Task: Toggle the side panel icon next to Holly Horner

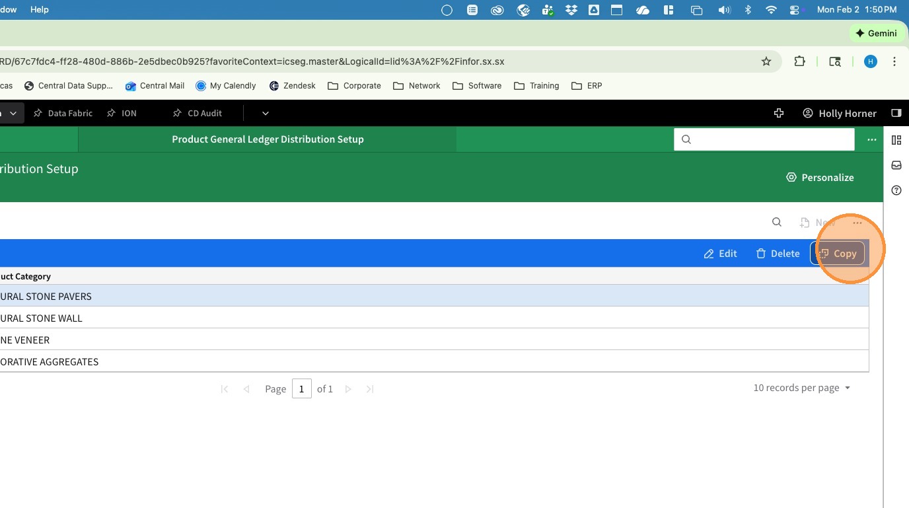Action: (x=896, y=113)
